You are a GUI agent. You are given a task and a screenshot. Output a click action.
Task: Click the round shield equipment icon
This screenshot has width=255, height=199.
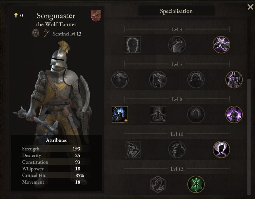click(x=36, y=33)
